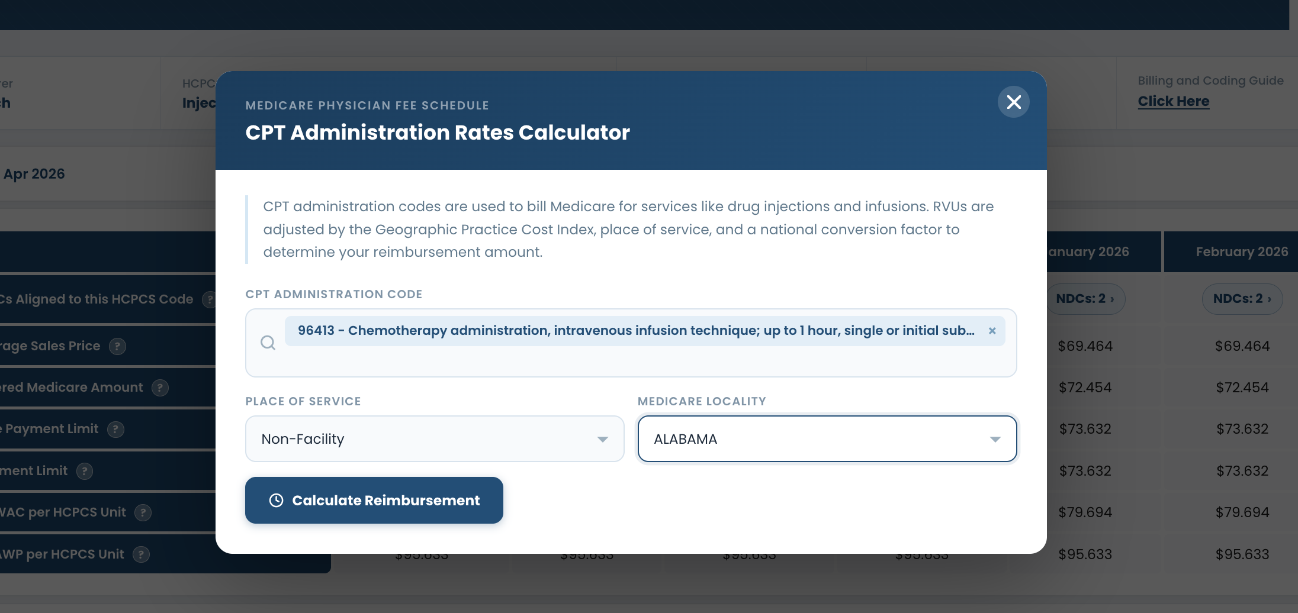This screenshot has height=613, width=1298.
Task: Remove the selected 96413 code chip
Action: (x=992, y=331)
